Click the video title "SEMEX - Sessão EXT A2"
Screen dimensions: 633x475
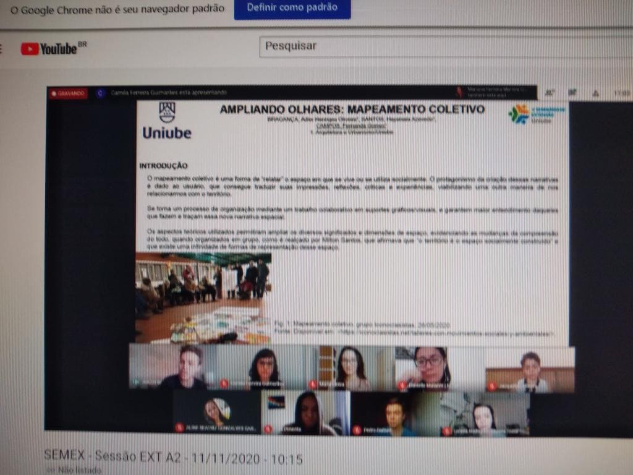click(173, 457)
